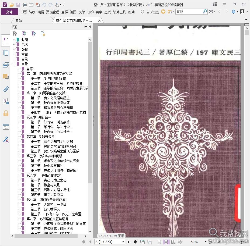The width and height of the screenshot is (250, 246).
Task: Open the 注释 ribbon tab
Action: point(64,12)
